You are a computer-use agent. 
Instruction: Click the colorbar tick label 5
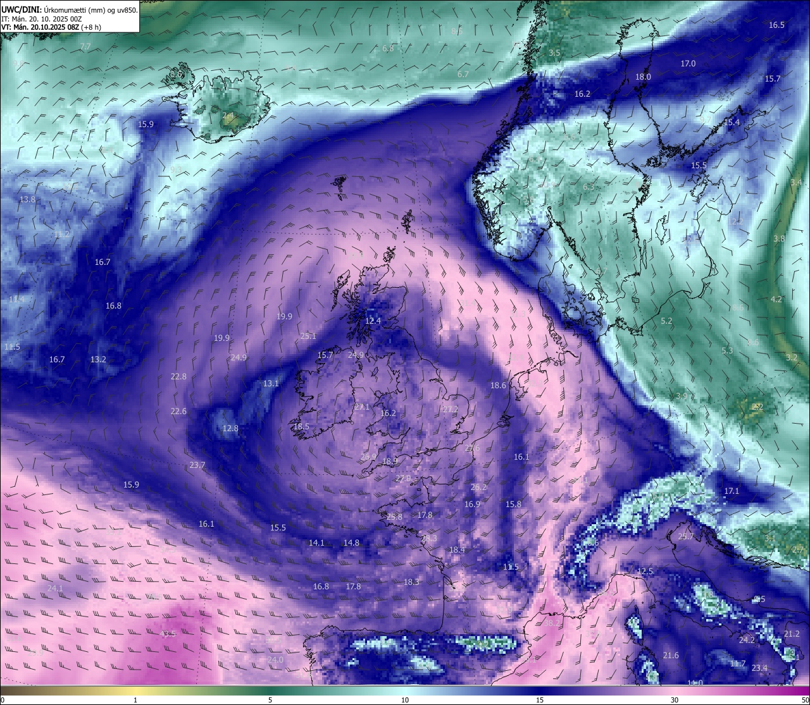(x=270, y=700)
